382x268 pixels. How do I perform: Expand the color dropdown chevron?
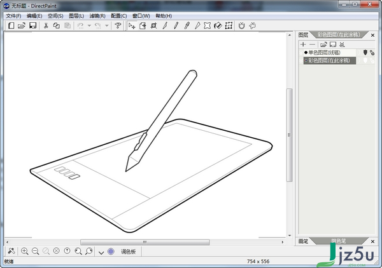[101, 253]
